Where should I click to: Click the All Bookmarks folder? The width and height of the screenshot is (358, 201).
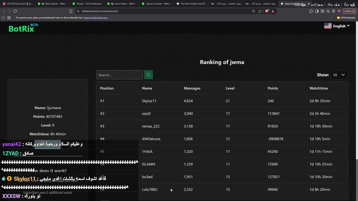(x=346, y=18)
